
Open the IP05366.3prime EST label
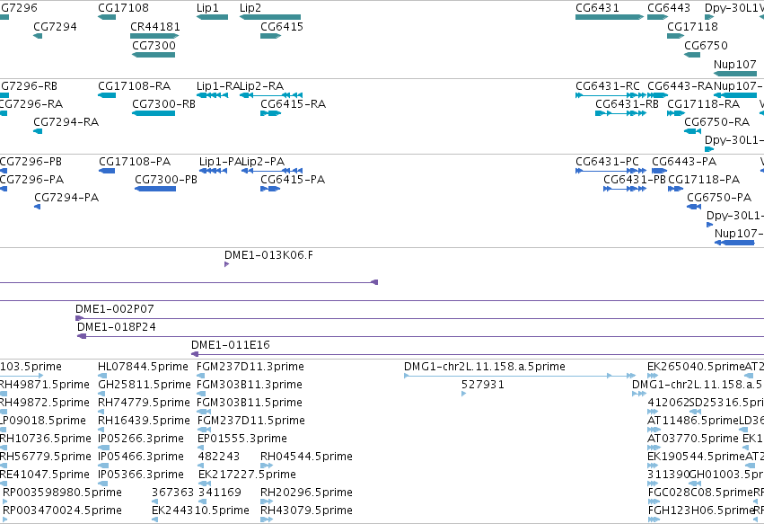point(141,475)
